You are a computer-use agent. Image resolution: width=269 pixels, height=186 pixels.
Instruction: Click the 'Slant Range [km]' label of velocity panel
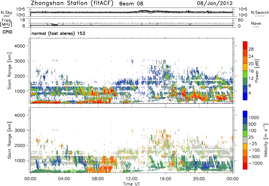[9, 140]
